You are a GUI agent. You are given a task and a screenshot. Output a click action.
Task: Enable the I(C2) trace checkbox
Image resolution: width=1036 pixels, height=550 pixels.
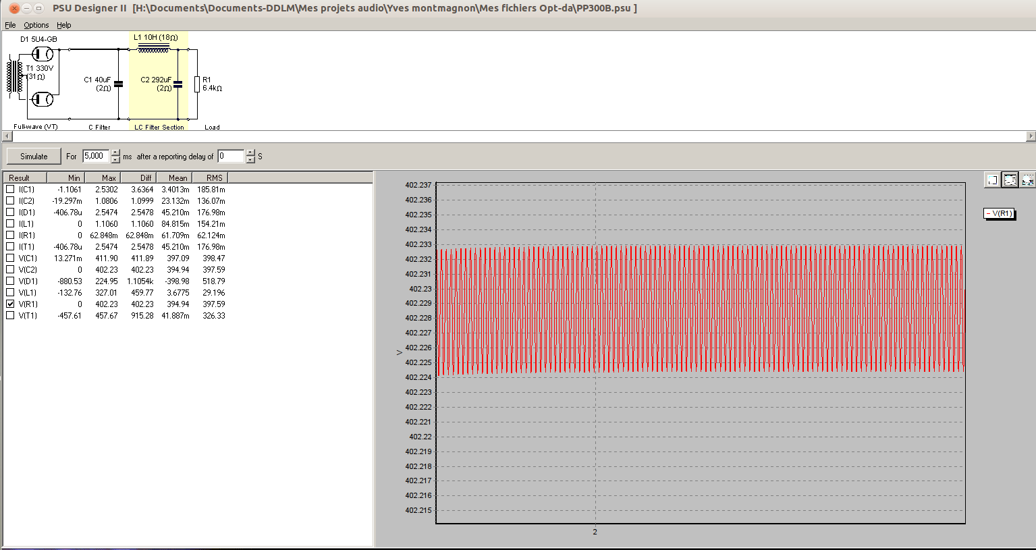point(10,200)
